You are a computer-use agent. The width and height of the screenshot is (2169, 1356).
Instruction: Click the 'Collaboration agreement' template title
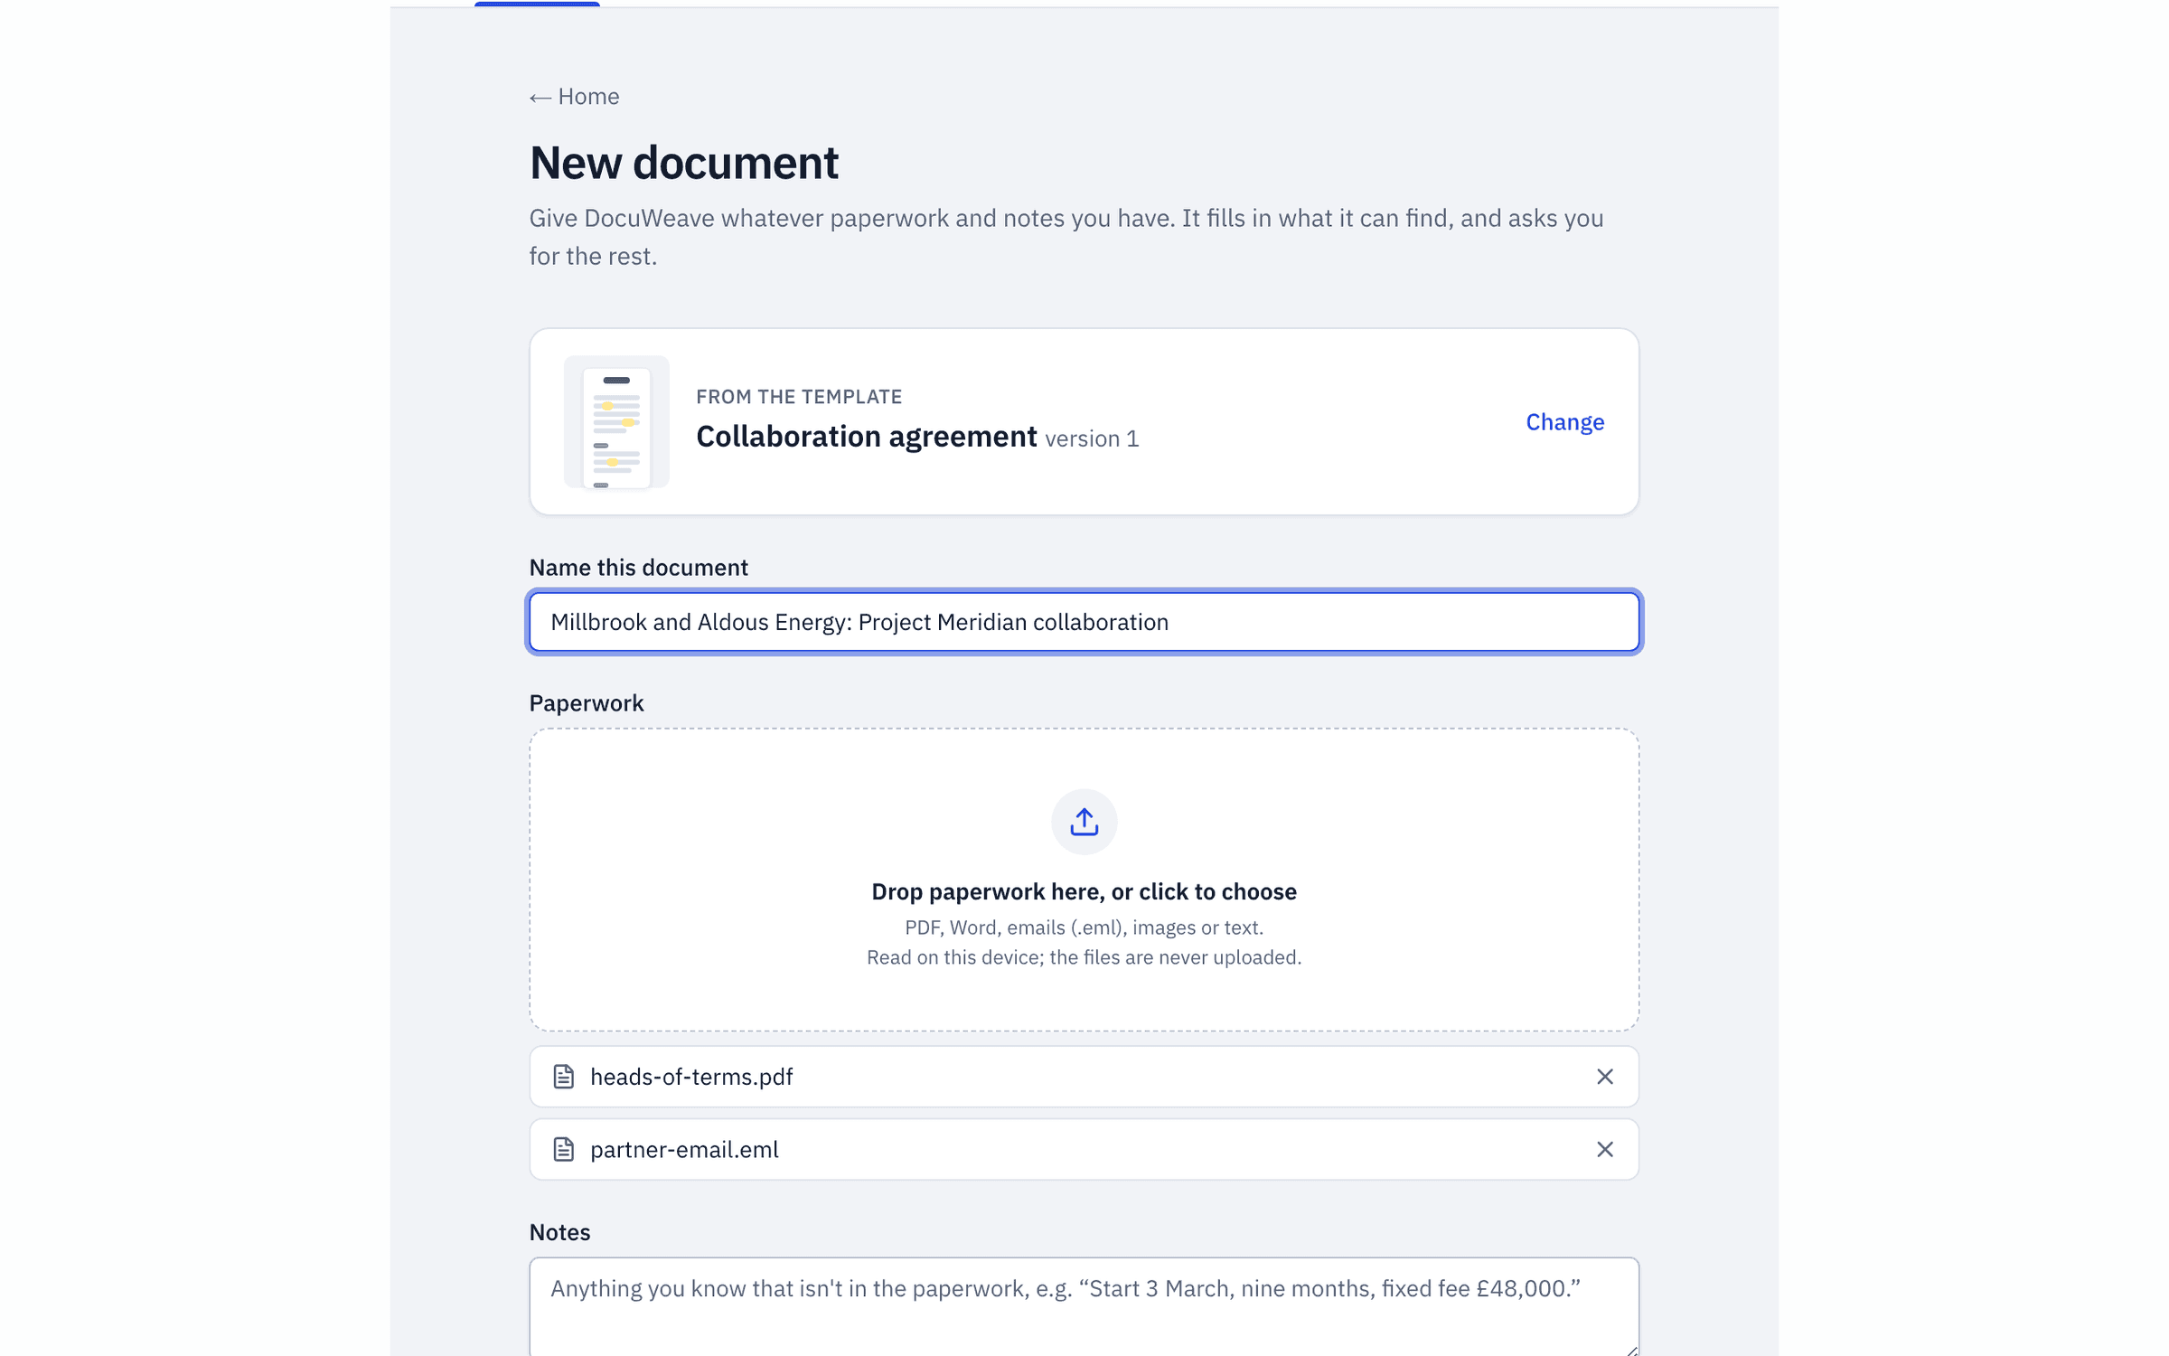866,437
